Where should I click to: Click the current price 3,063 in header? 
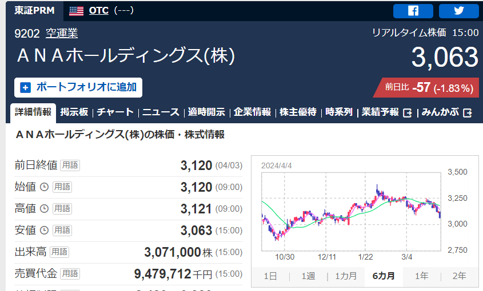coord(445,57)
